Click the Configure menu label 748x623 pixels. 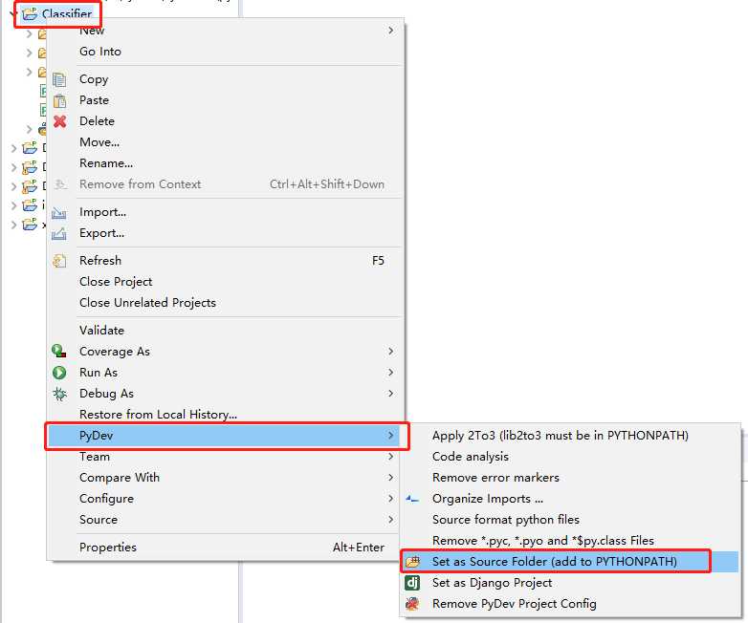tap(106, 499)
